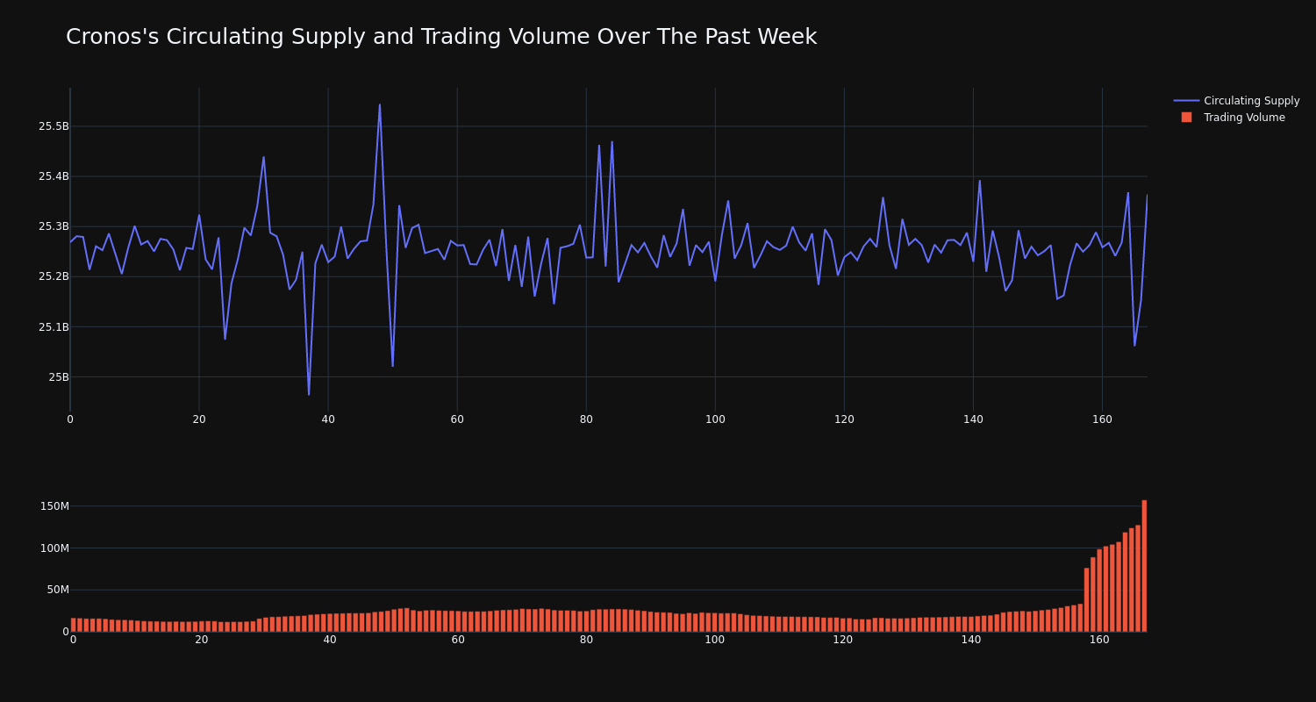Click x-axis label 20 under supply chart
The image size is (1316, 702).
pos(199,419)
